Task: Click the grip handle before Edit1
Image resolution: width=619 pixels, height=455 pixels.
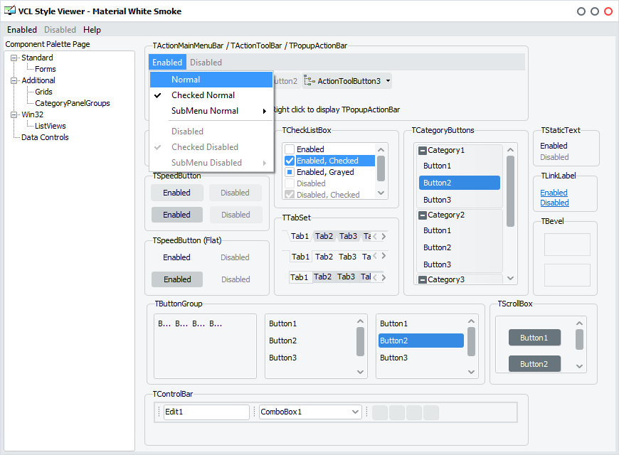Action: pyautogui.click(x=159, y=412)
